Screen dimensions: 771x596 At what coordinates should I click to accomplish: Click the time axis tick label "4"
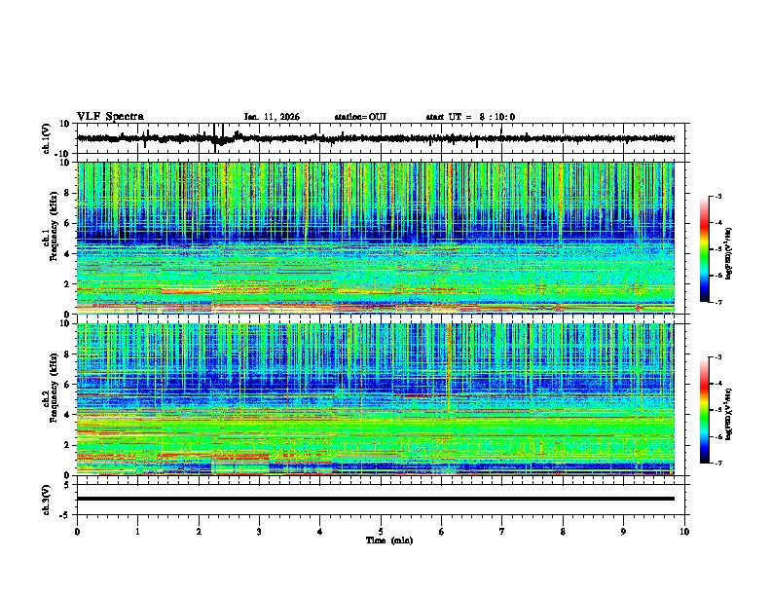[x=320, y=532]
